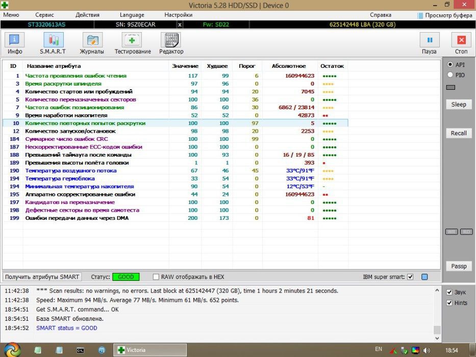Screen dimensions: 476x357
Task: Click Получить атрибуты SMART button
Action: (x=42, y=277)
